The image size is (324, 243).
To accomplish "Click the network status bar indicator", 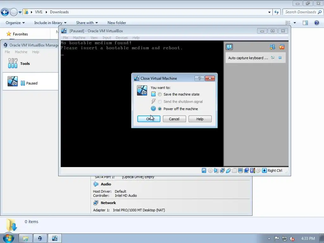I will click(222, 171).
